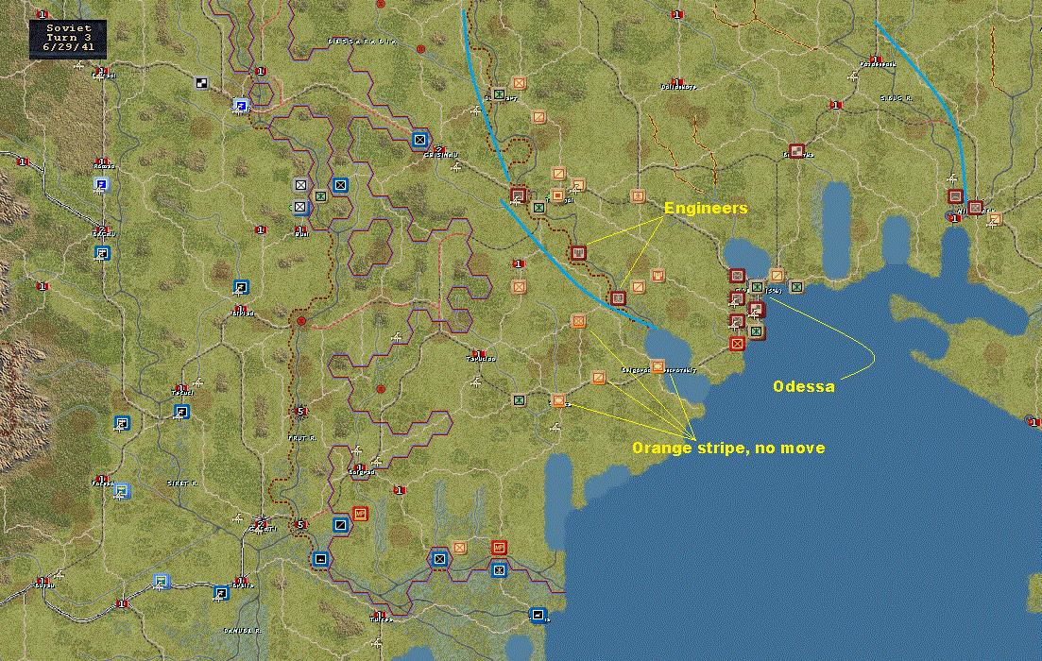
Task: Select bright red infantry counter south of Odessa
Action: (737, 344)
